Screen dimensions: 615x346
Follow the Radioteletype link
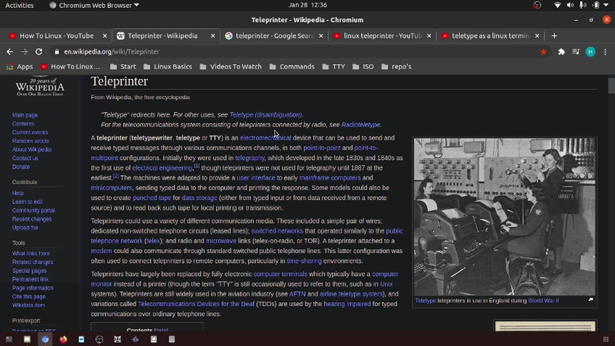pyautogui.click(x=360, y=124)
